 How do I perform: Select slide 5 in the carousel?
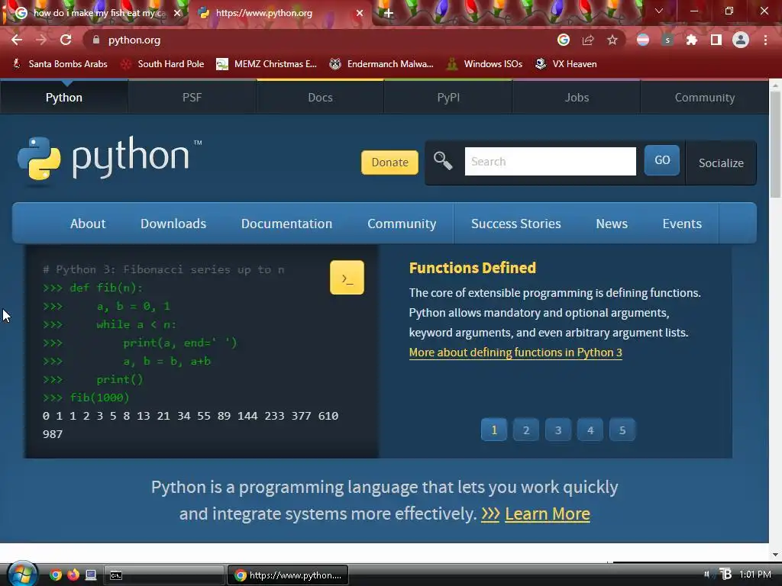tap(622, 430)
